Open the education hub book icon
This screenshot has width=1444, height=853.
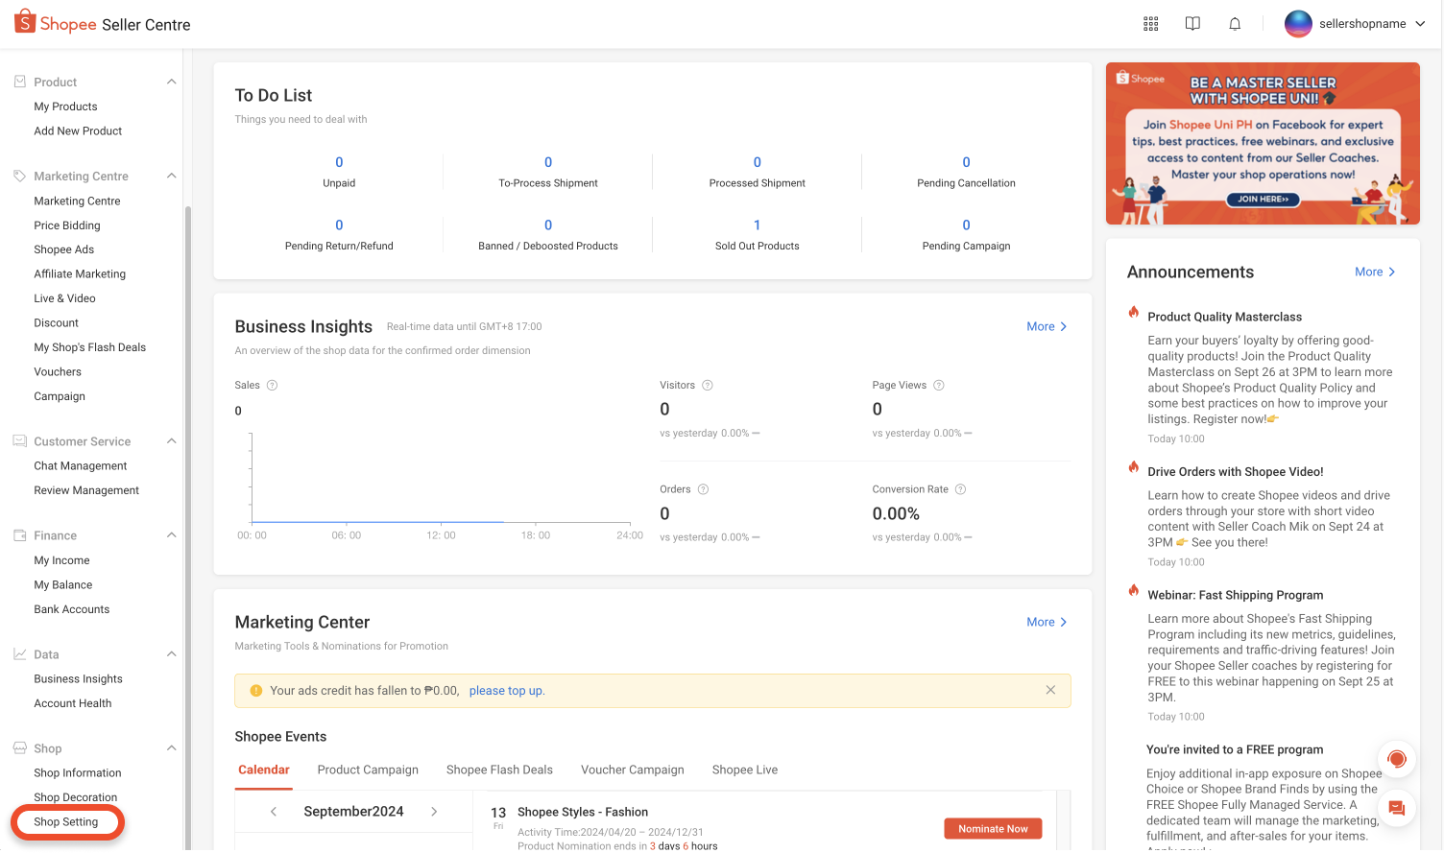point(1192,23)
